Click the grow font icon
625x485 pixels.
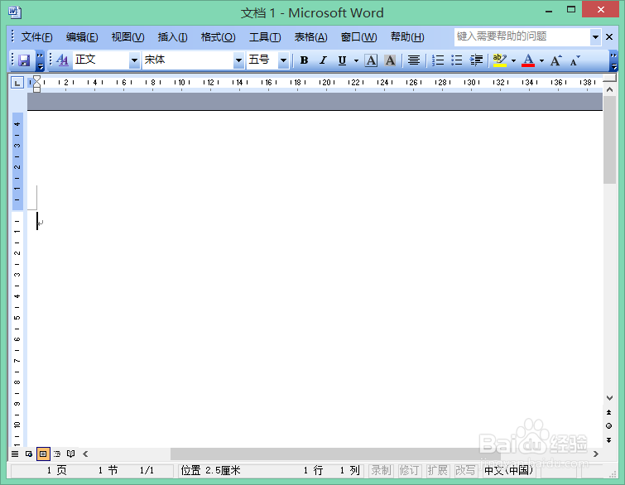tap(556, 60)
